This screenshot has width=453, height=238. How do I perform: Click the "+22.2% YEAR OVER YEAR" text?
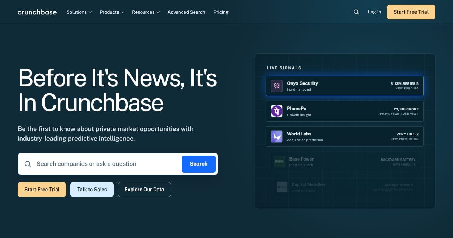tap(398, 114)
